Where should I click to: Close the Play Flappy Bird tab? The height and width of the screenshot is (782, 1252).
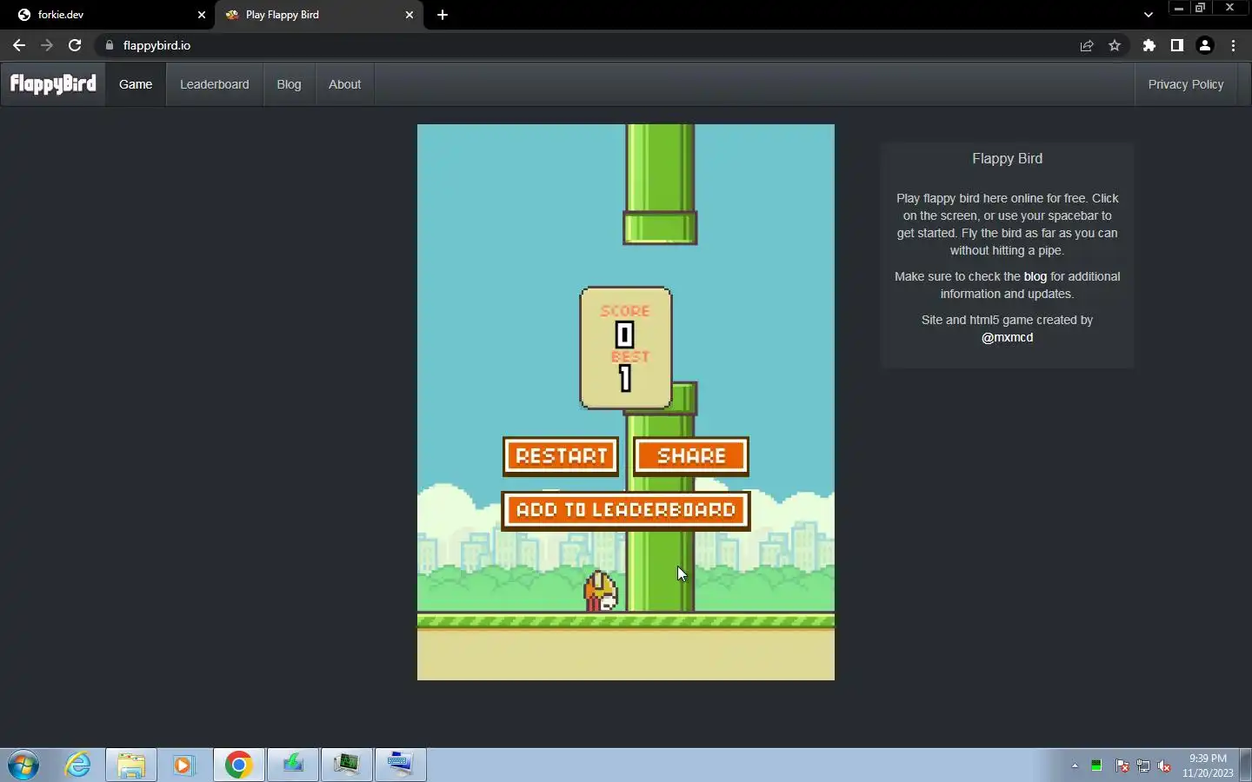click(x=410, y=15)
